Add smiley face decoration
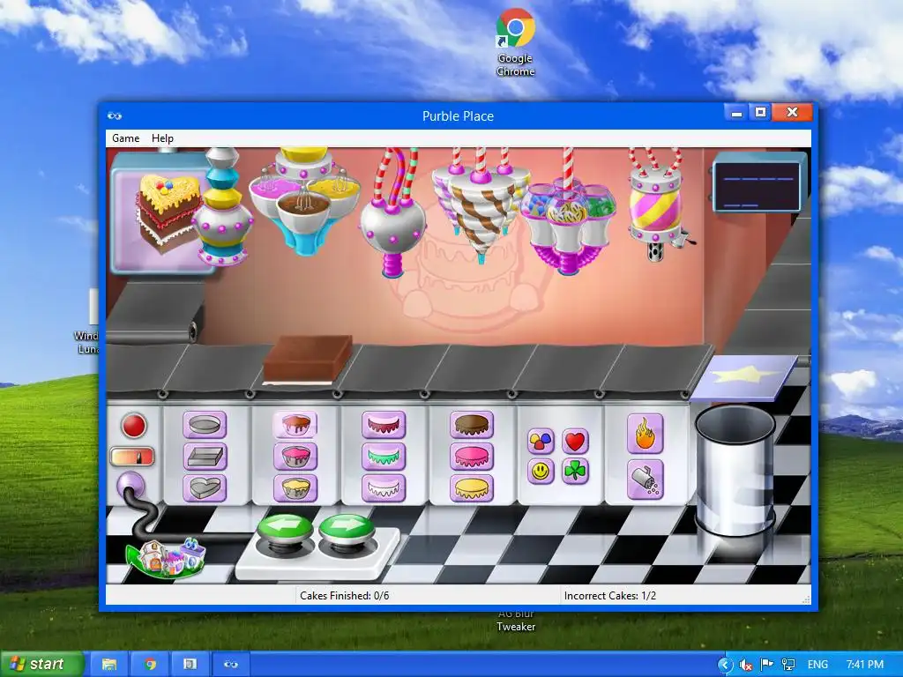 tap(541, 472)
